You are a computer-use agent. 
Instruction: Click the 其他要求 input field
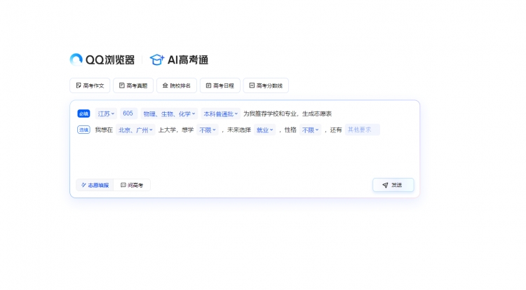tap(363, 130)
